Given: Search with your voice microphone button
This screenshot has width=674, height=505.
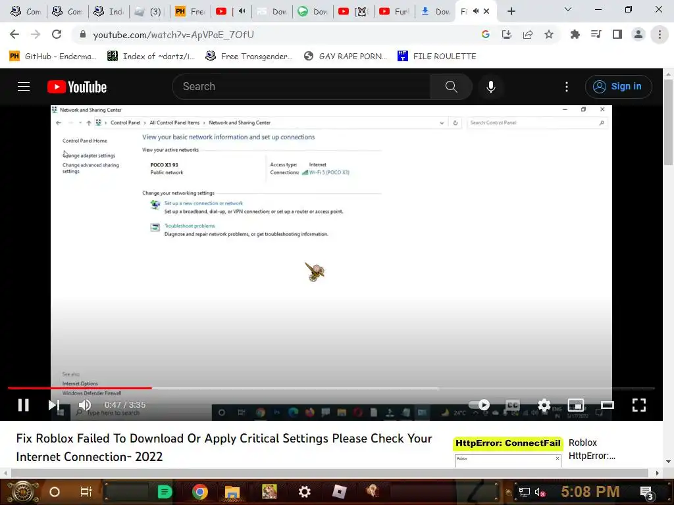Looking at the screenshot, I should [x=491, y=87].
